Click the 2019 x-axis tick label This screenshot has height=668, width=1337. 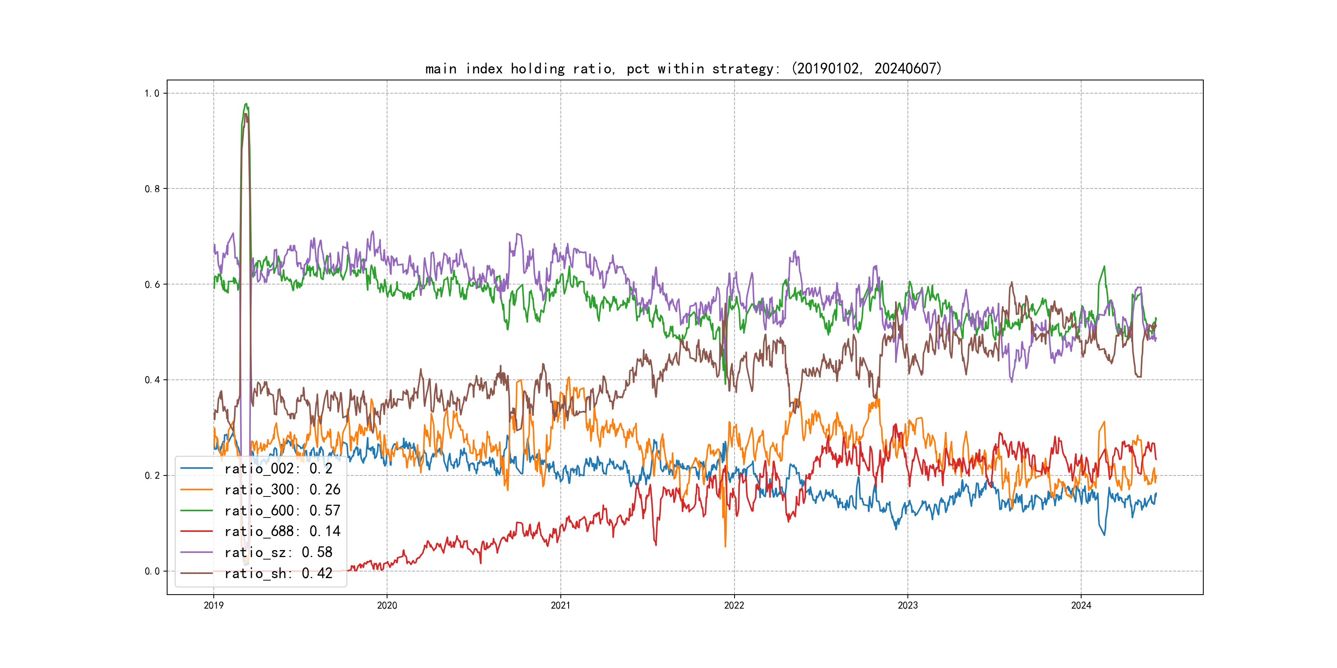[x=213, y=605]
